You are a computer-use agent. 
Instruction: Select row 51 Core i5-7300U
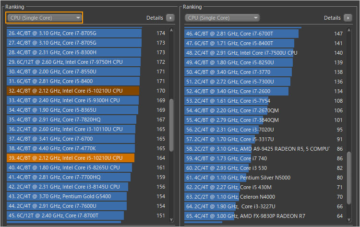(x=264, y=82)
